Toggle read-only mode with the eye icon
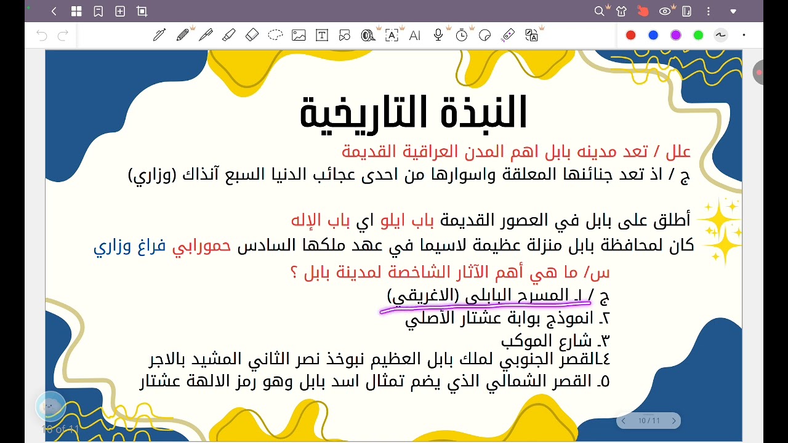Image resolution: width=788 pixels, height=443 pixels. point(665,11)
